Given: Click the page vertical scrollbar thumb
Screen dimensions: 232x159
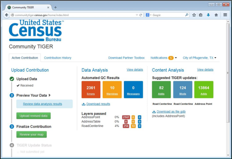Looking at the screenshot, I should pos(228,73).
